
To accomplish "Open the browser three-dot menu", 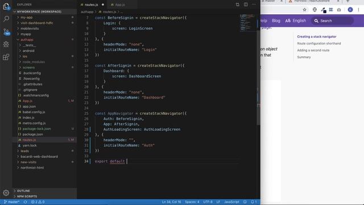I will [x=358, y=10].
